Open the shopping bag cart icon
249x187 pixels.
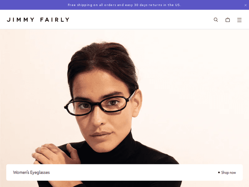[x=227, y=20]
